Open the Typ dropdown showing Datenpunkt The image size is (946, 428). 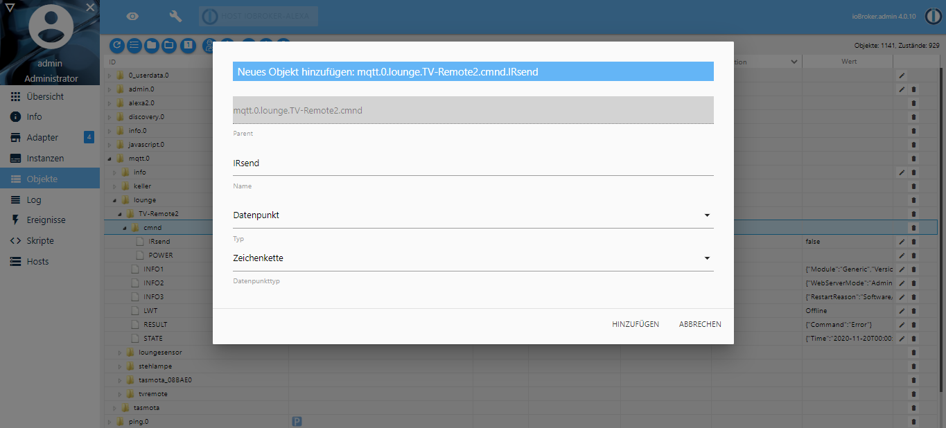473,215
